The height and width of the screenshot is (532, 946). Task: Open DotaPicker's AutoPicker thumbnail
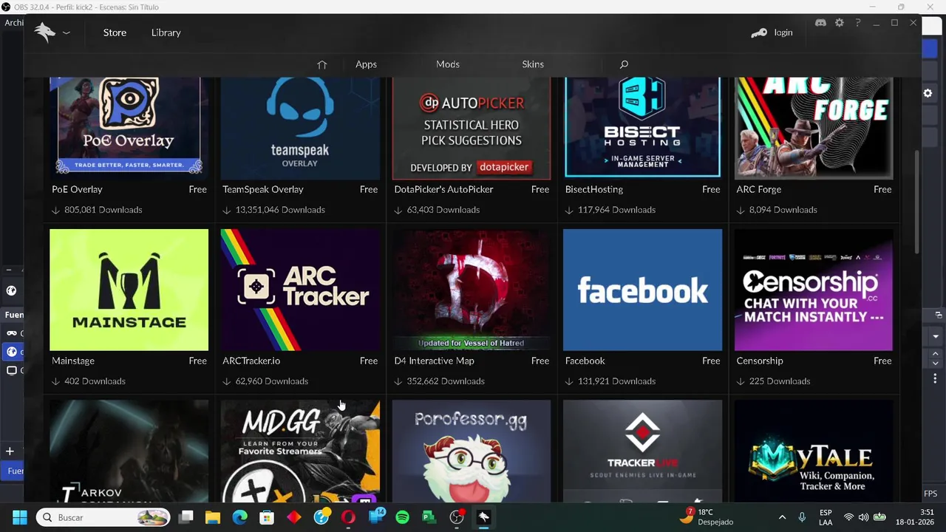coord(472,128)
